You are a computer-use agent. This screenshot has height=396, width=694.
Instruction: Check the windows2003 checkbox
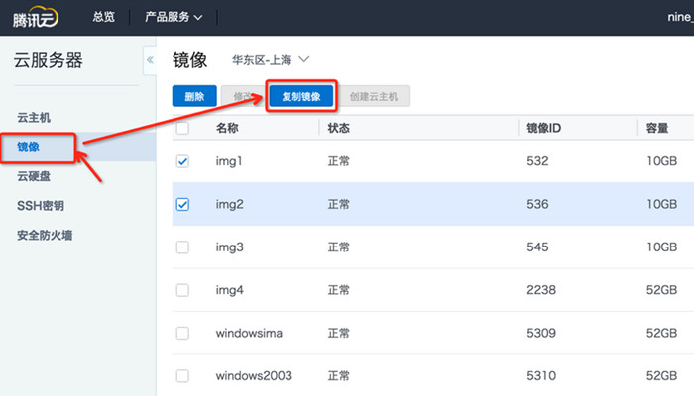tap(182, 375)
